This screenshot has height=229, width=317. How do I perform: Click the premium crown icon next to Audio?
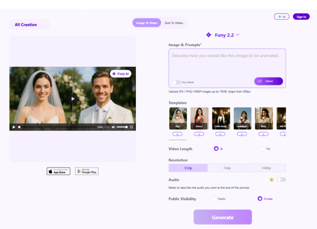click(271, 180)
